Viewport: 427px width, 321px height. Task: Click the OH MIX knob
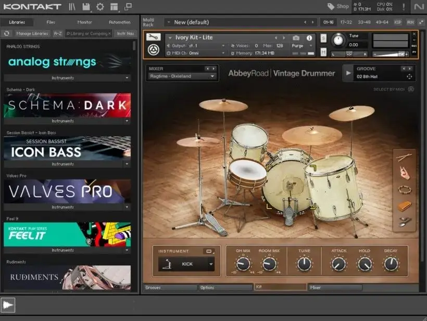point(243,264)
